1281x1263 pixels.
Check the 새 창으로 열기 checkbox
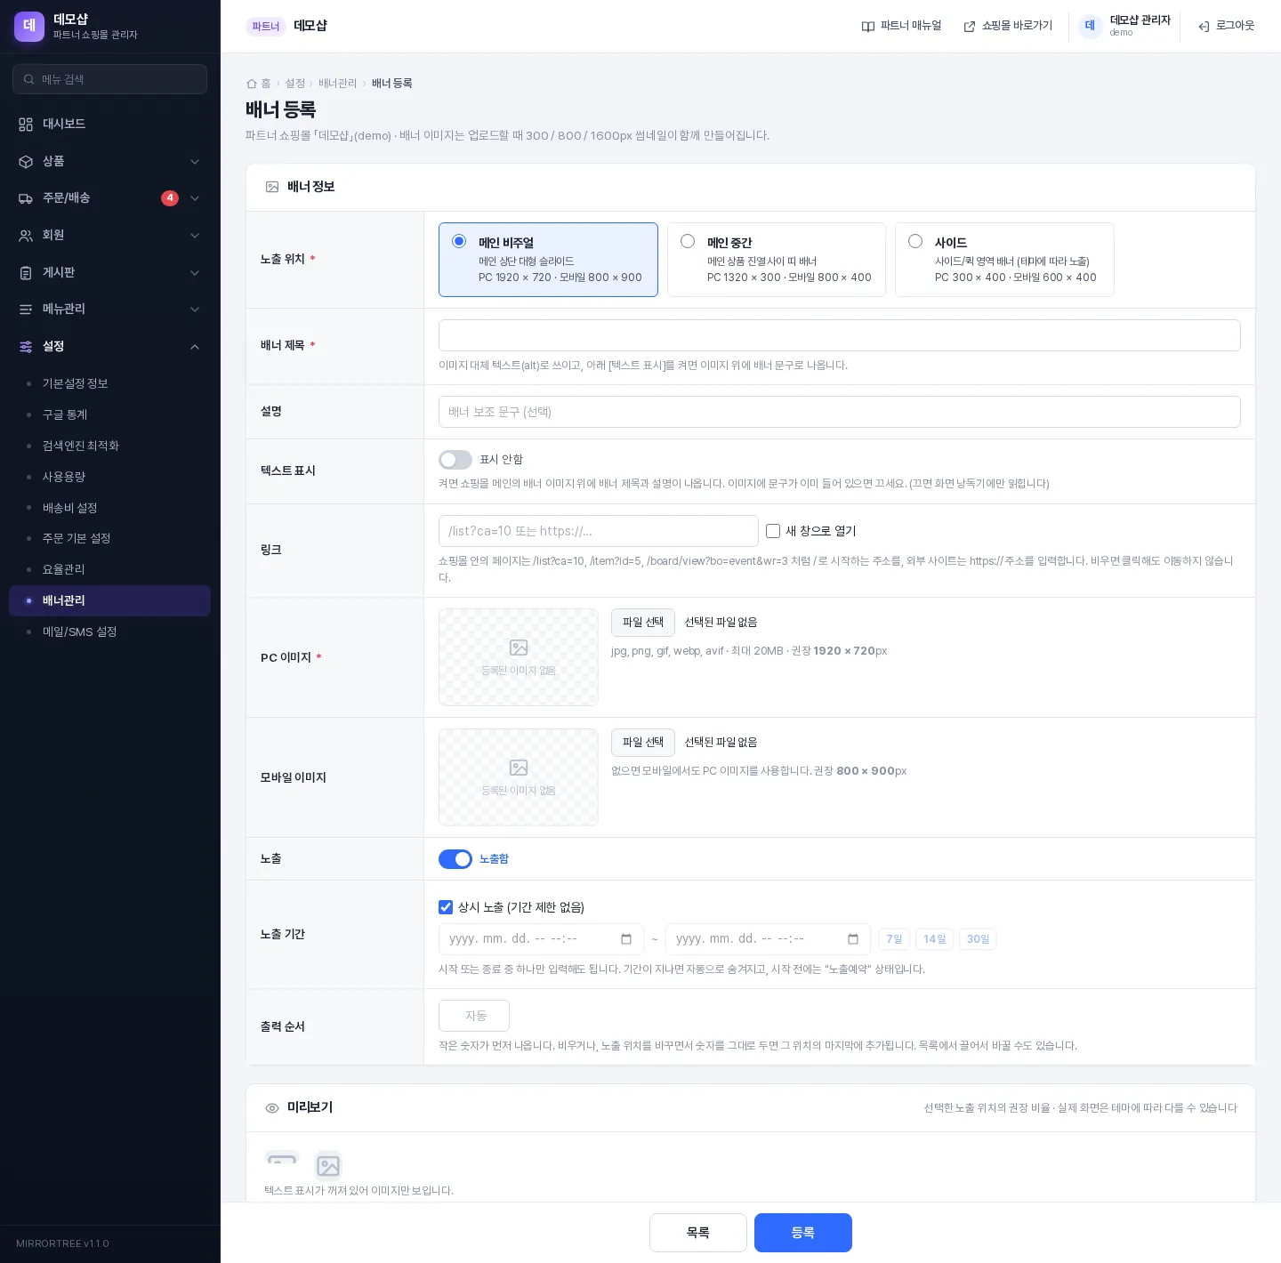[x=773, y=531]
